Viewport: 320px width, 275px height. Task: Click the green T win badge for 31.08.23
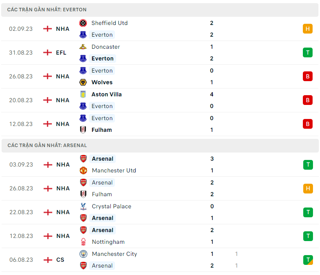(308, 53)
